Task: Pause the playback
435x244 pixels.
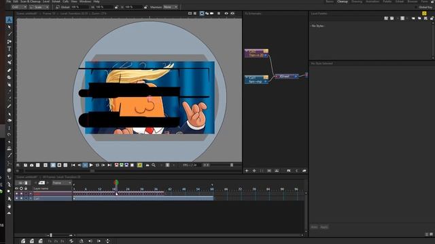Action: tap(85, 165)
